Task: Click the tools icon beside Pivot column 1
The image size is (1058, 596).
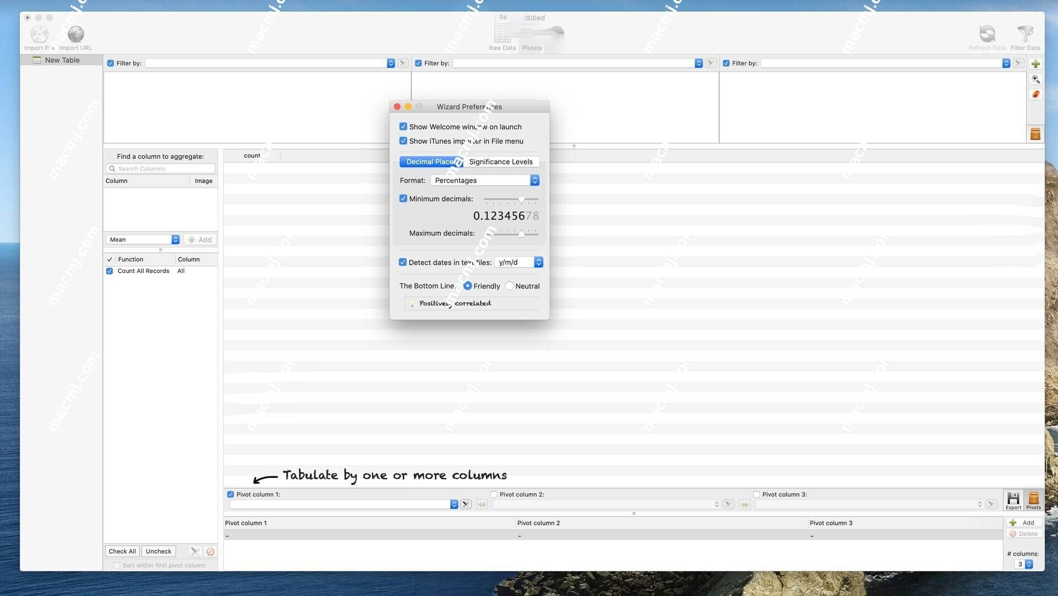Action: [466, 504]
